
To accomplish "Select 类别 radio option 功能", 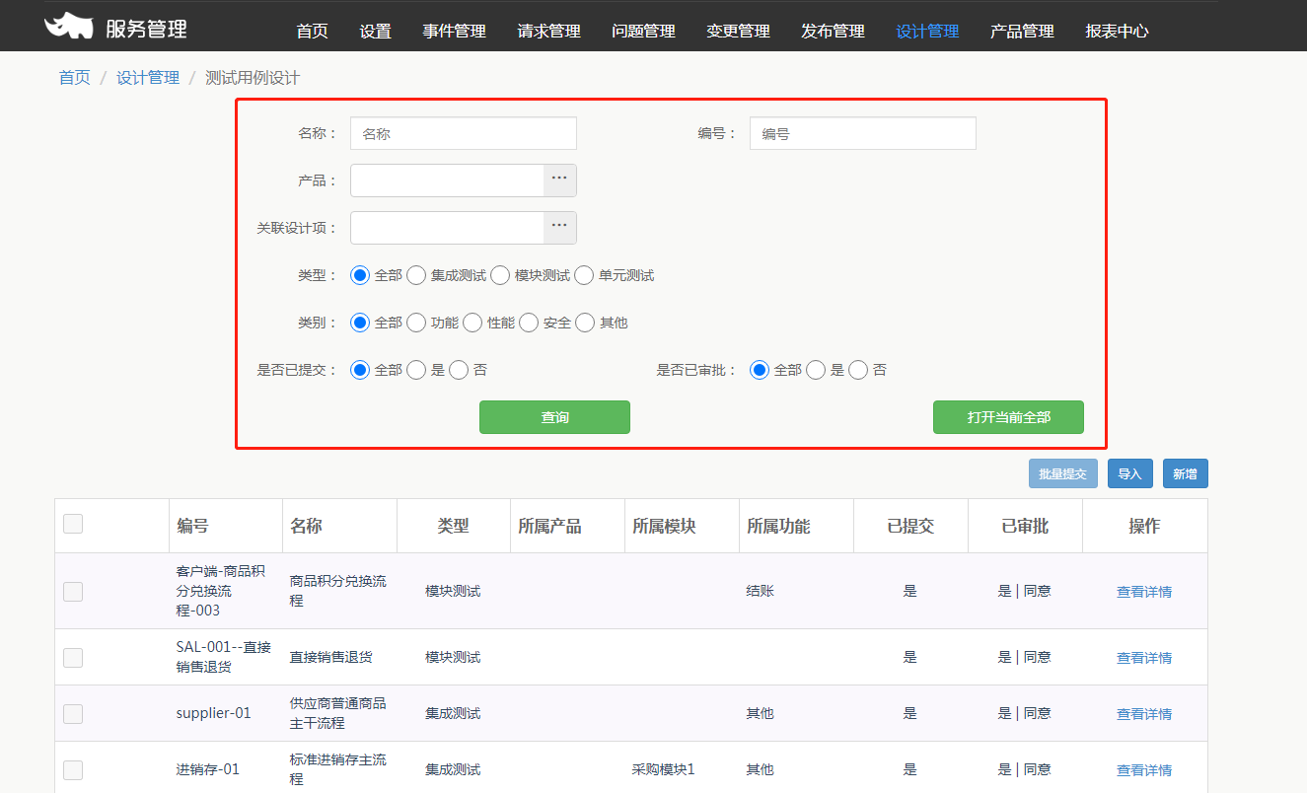I will point(416,323).
